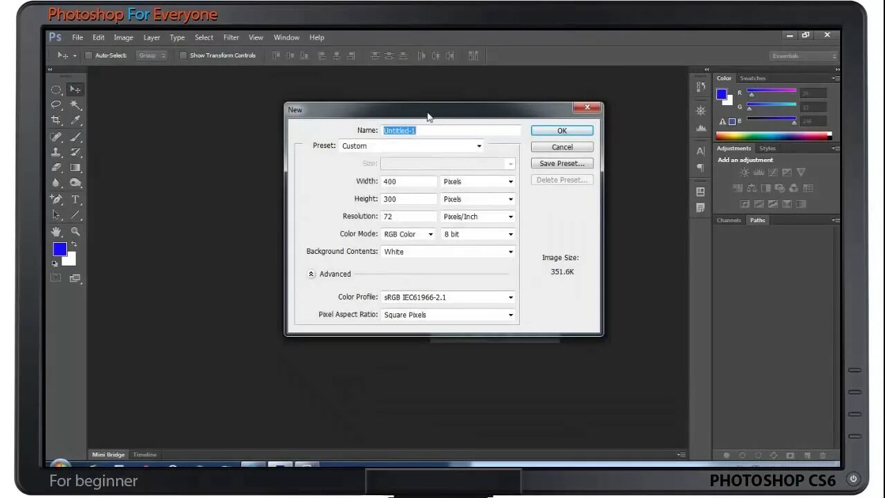Open the Essentials workspace dropdown
The image size is (885, 498).
803,56
